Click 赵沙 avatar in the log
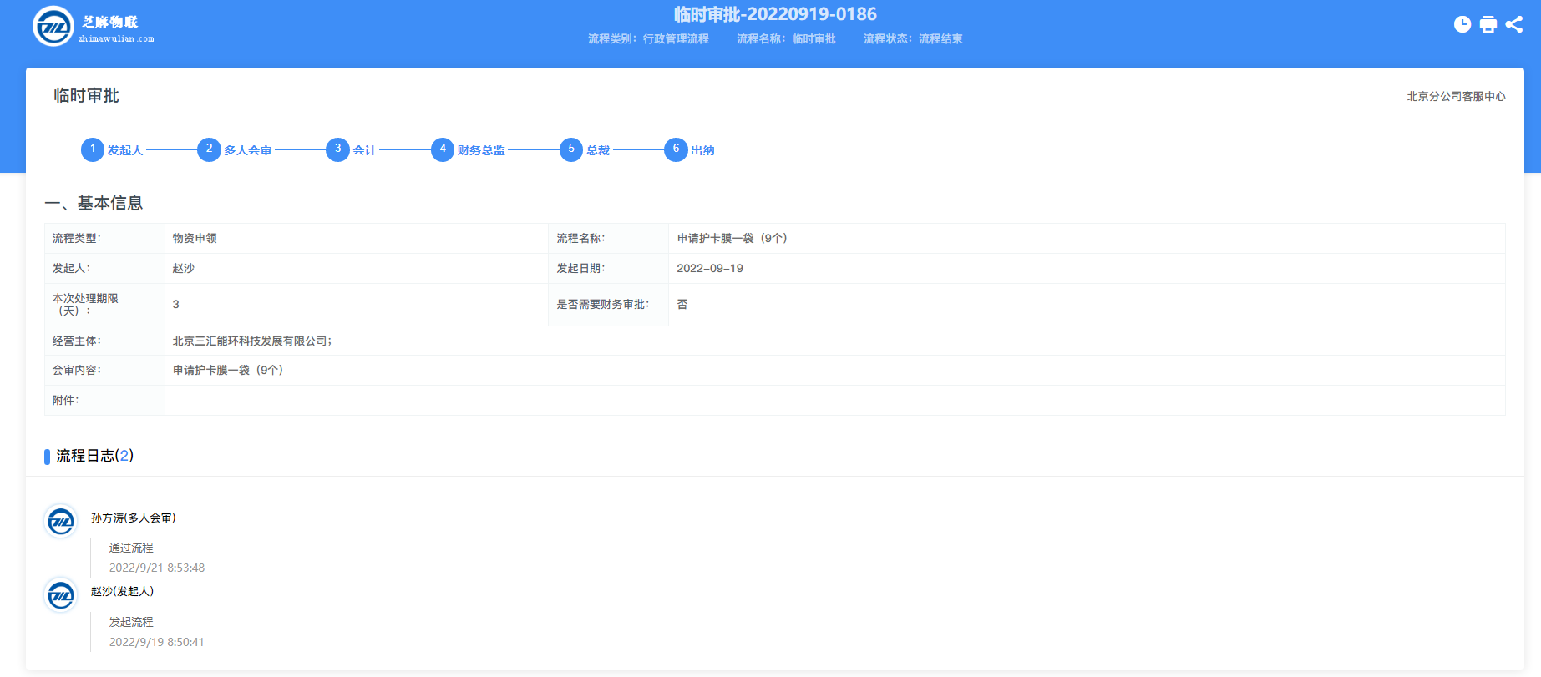 (x=60, y=595)
